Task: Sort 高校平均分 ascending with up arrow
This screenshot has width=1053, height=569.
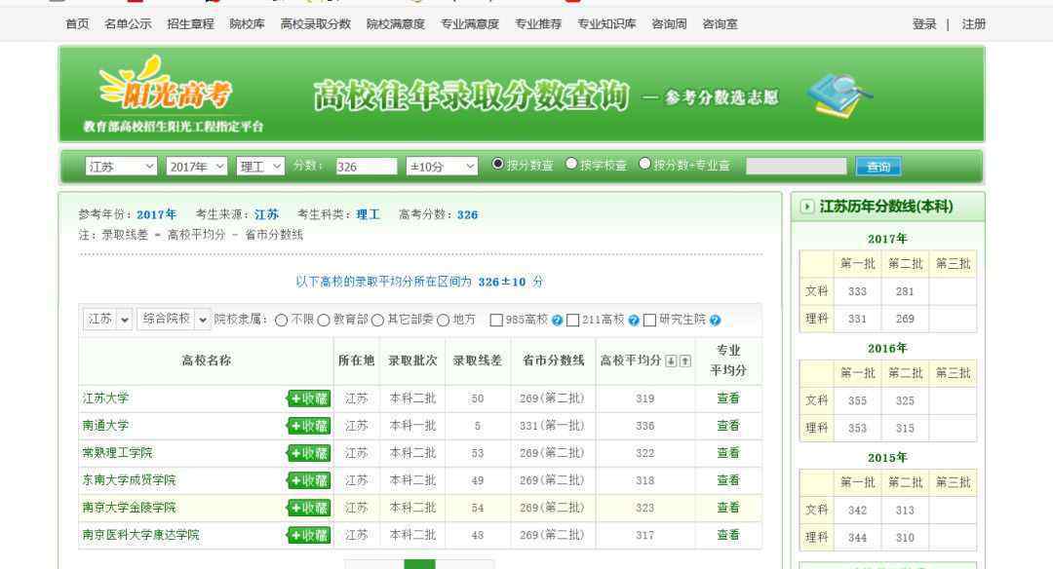Action: coord(684,361)
